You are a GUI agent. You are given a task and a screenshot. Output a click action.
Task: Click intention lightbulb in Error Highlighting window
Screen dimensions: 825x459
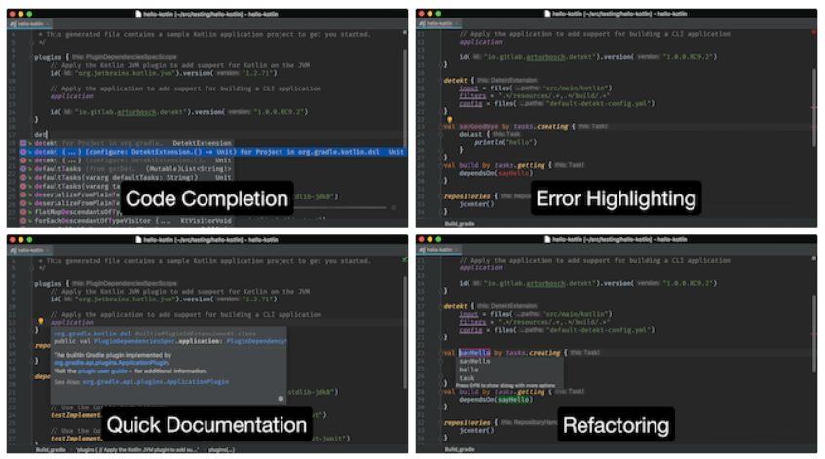pyautogui.click(x=450, y=120)
